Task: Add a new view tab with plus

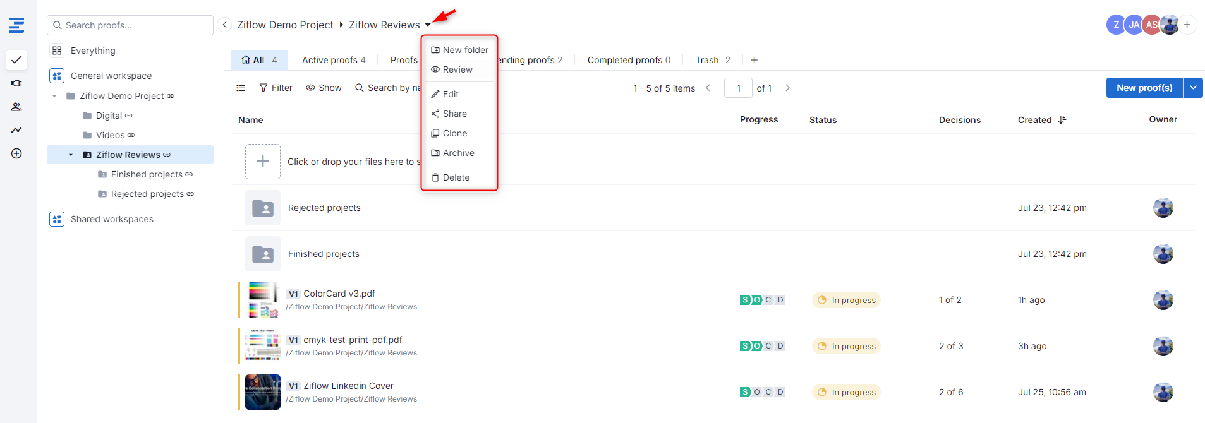Action: [754, 60]
